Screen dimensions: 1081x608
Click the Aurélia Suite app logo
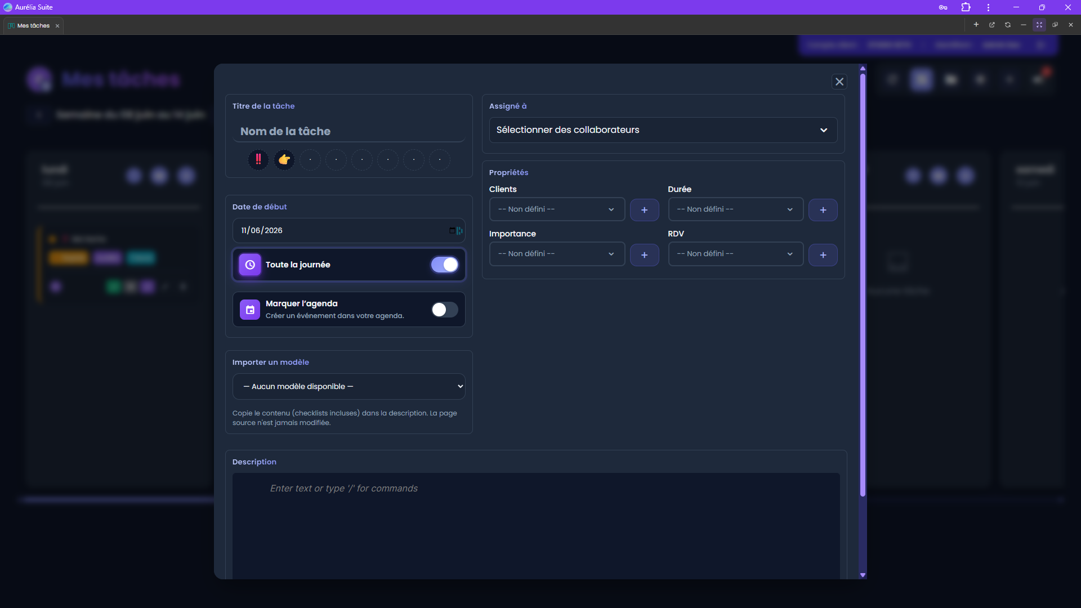pyautogui.click(x=8, y=7)
